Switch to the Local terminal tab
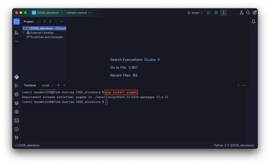The height and width of the screenshot is (165, 270). click(x=45, y=85)
